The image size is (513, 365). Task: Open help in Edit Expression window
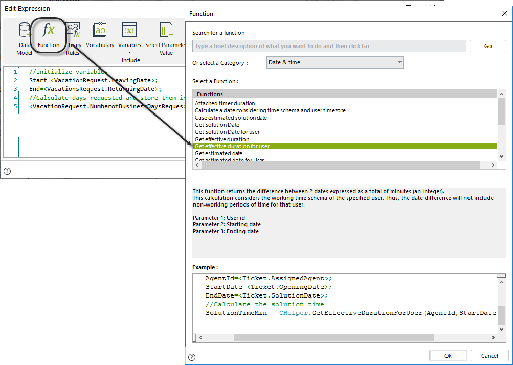(x=7, y=171)
